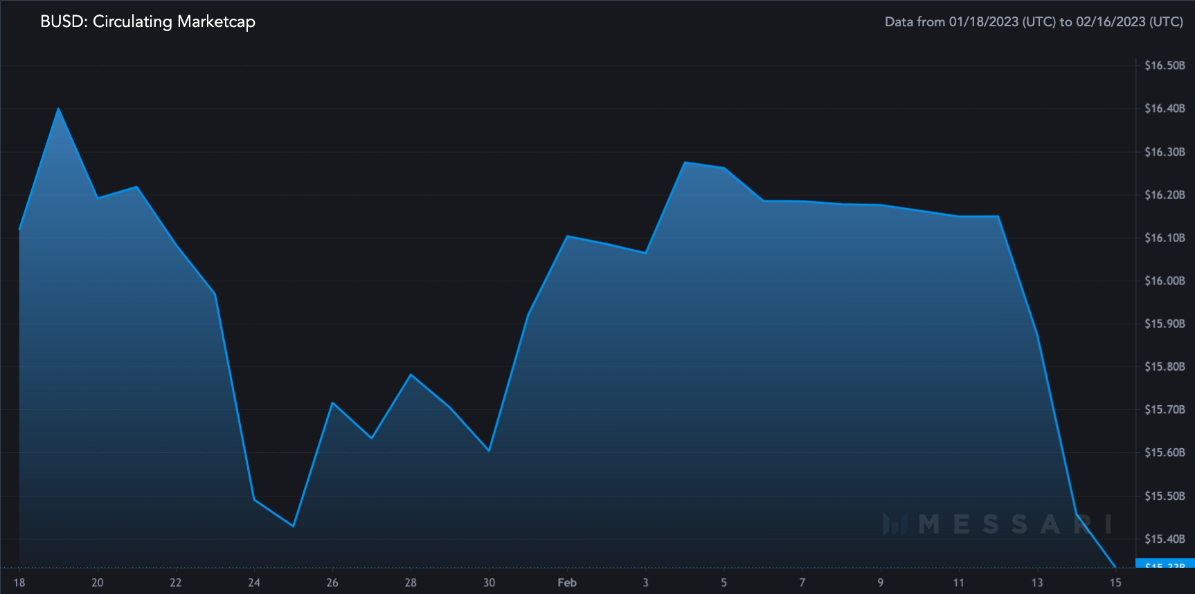Click date 13 on the time axis
Screen dimensions: 1195x594
click(1037, 582)
